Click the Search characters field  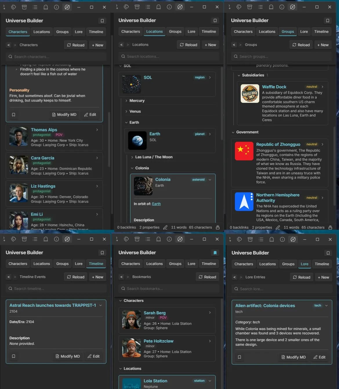tap(56, 57)
